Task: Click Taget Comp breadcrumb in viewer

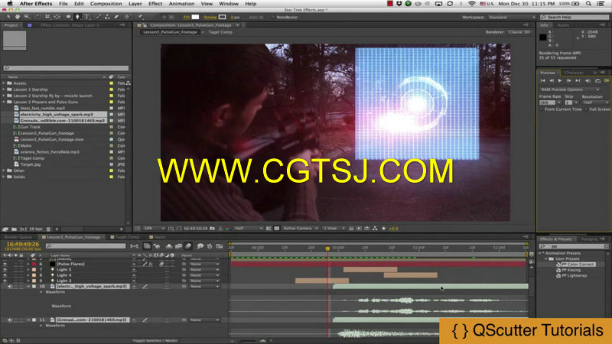Action: 220,32
